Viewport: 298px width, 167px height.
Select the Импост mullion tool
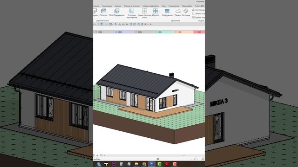pos(156,13)
